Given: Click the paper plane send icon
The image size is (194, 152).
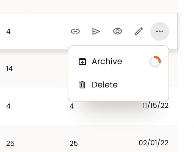Looking at the screenshot, I should [x=96, y=31].
